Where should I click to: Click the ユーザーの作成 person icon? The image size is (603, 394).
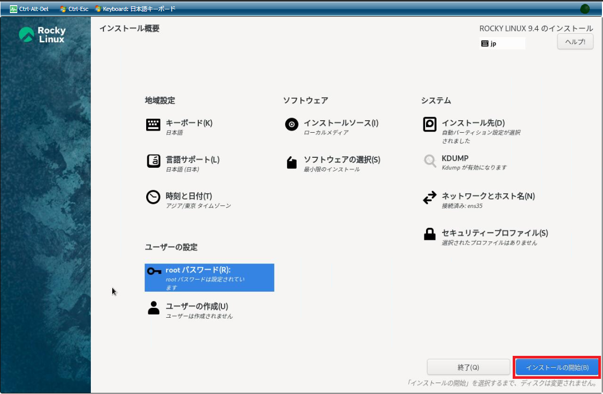pyautogui.click(x=153, y=308)
